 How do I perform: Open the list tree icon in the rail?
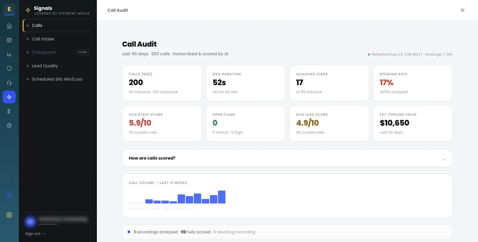click(x=9, y=111)
